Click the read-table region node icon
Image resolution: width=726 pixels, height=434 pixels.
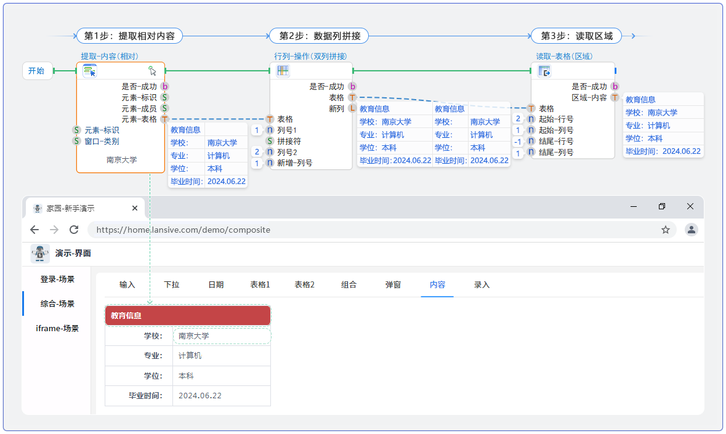(544, 71)
